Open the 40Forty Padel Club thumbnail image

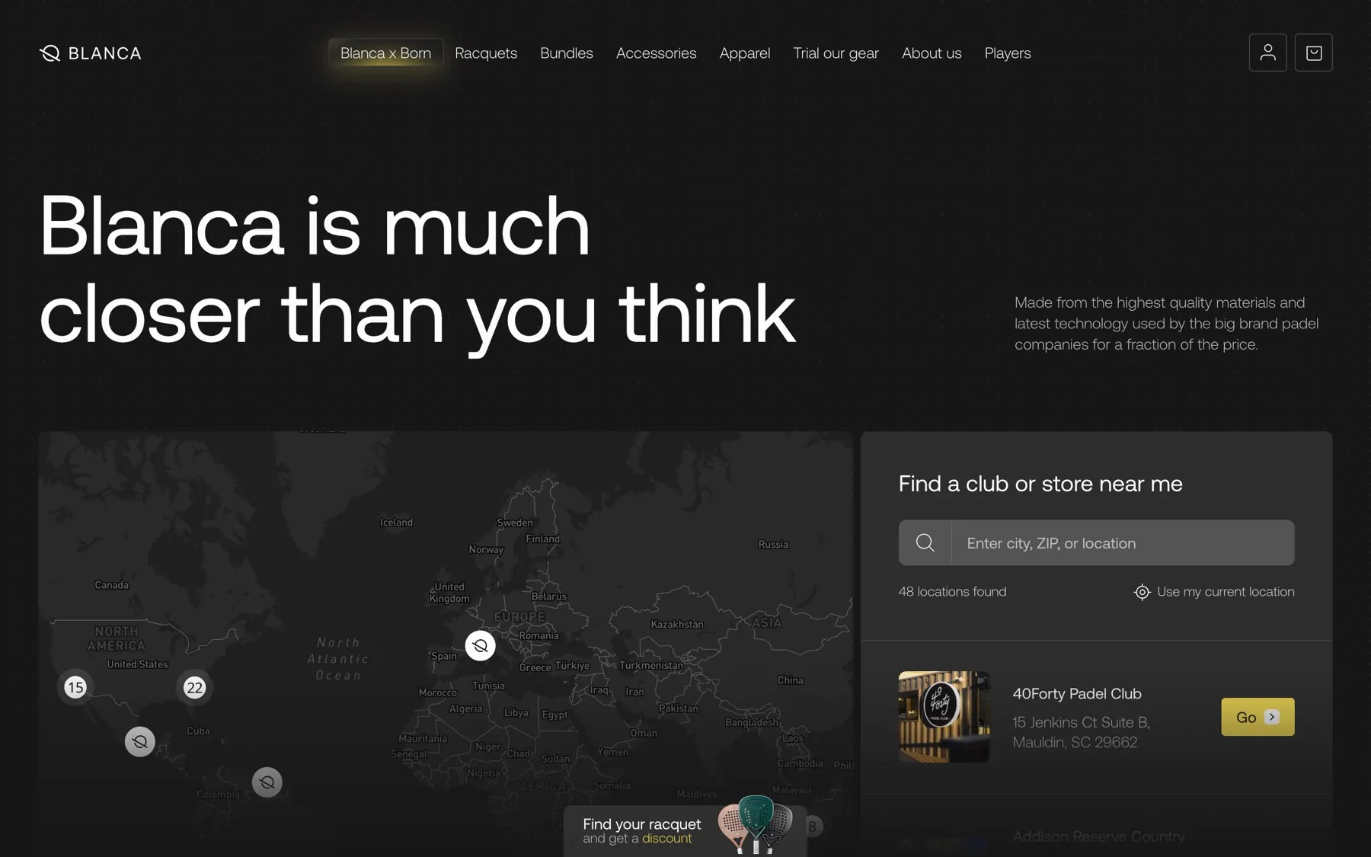coord(944,717)
